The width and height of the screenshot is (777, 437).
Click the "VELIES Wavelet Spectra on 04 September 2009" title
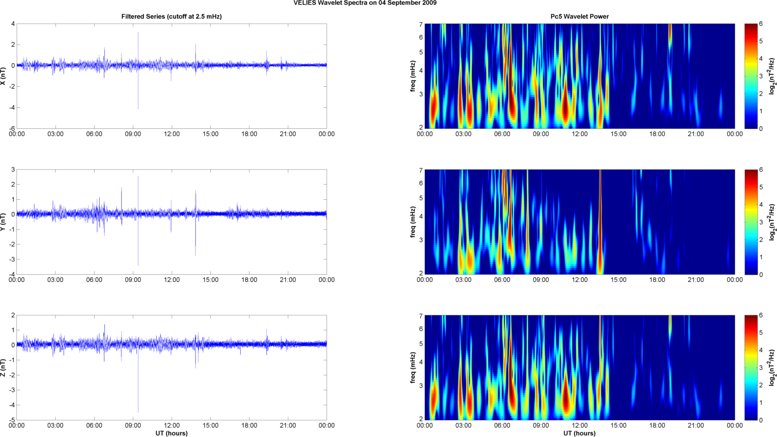365,3
